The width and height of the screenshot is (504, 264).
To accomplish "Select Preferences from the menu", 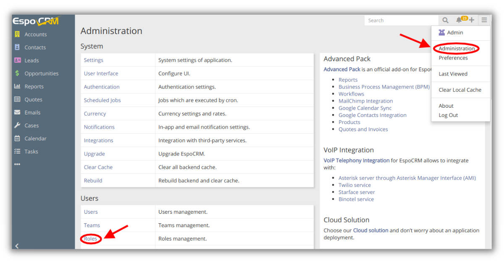I will click(x=453, y=58).
